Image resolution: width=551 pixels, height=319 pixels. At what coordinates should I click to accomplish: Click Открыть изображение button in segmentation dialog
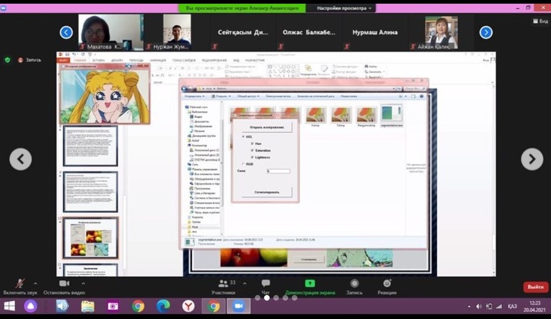[267, 127]
